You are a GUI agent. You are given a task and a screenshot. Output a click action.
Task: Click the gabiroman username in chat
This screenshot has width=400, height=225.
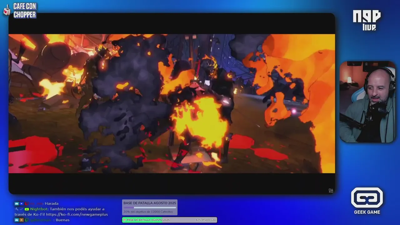41,220
